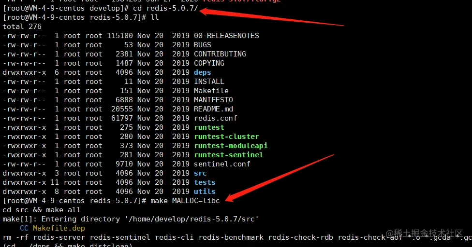Screen dimensions: 472x247
Task: Click 'redis-benchmark' in the rm -rf line
Action: (x=231, y=237)
